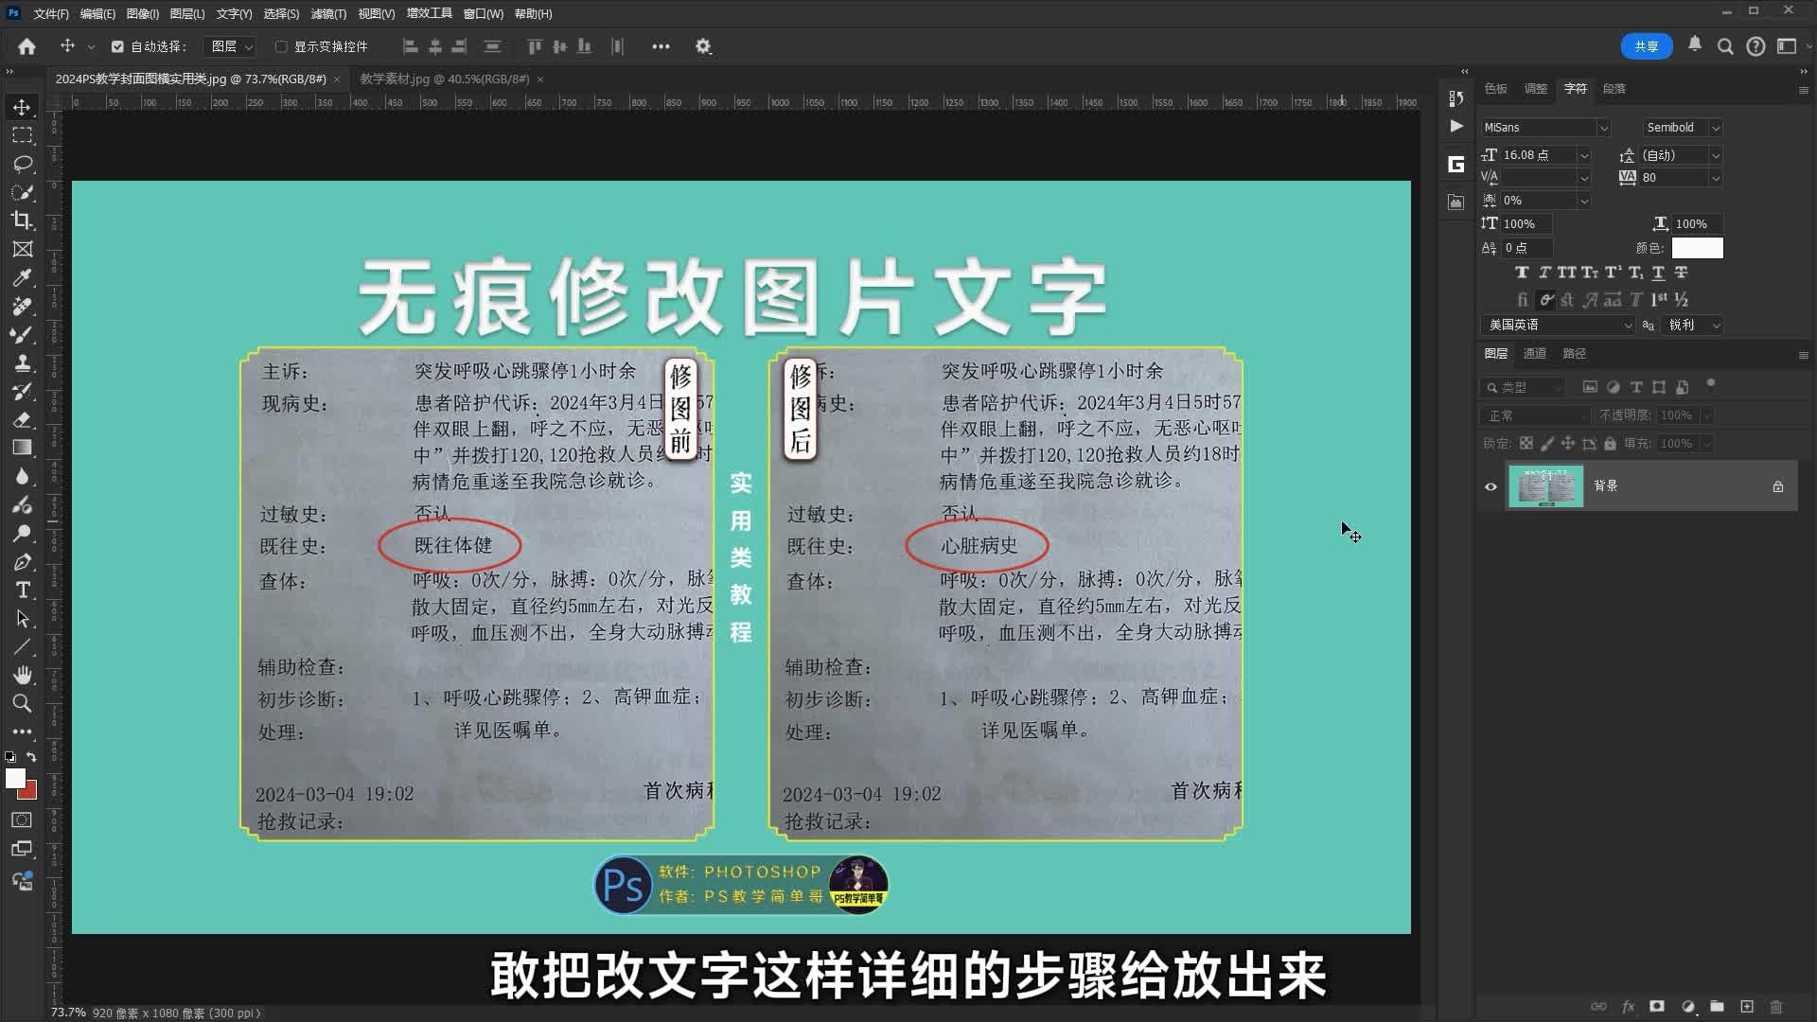Select the 背景 layer thumbnail
The image size is (1817, 1022).
tap(1545, 486)
